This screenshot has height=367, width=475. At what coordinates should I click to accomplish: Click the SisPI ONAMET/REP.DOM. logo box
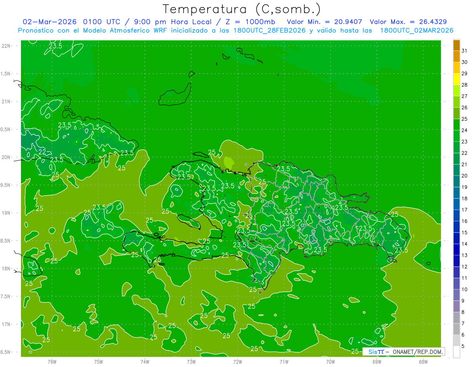pos(404,352)
